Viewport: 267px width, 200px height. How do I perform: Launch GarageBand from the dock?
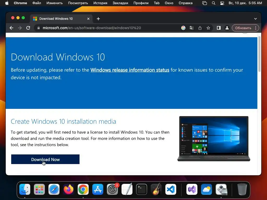(156, 189)
